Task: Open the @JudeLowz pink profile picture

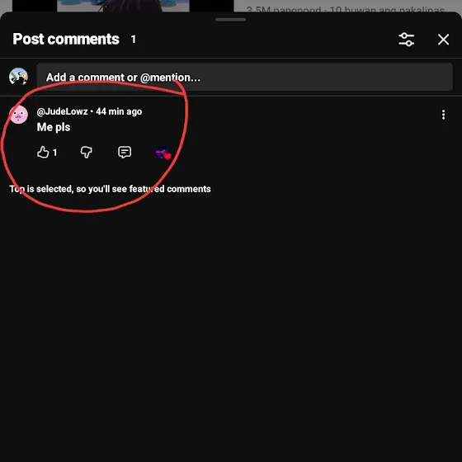Action: pyautogui.click(x=18, y=115)
